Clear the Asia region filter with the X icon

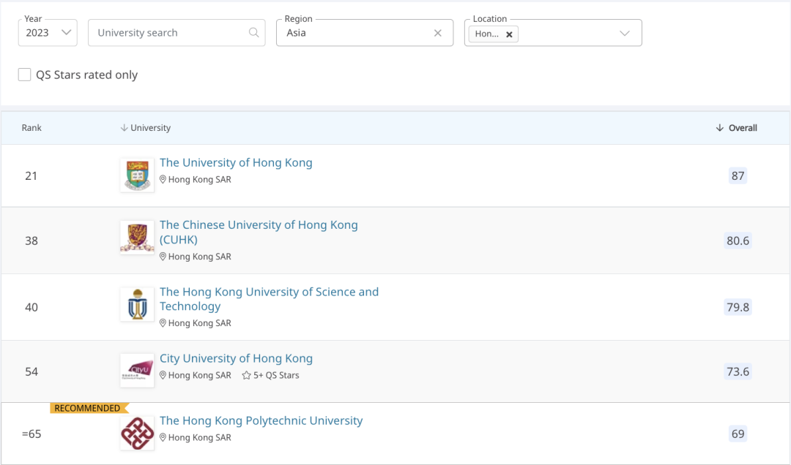(x=437, y=32)
